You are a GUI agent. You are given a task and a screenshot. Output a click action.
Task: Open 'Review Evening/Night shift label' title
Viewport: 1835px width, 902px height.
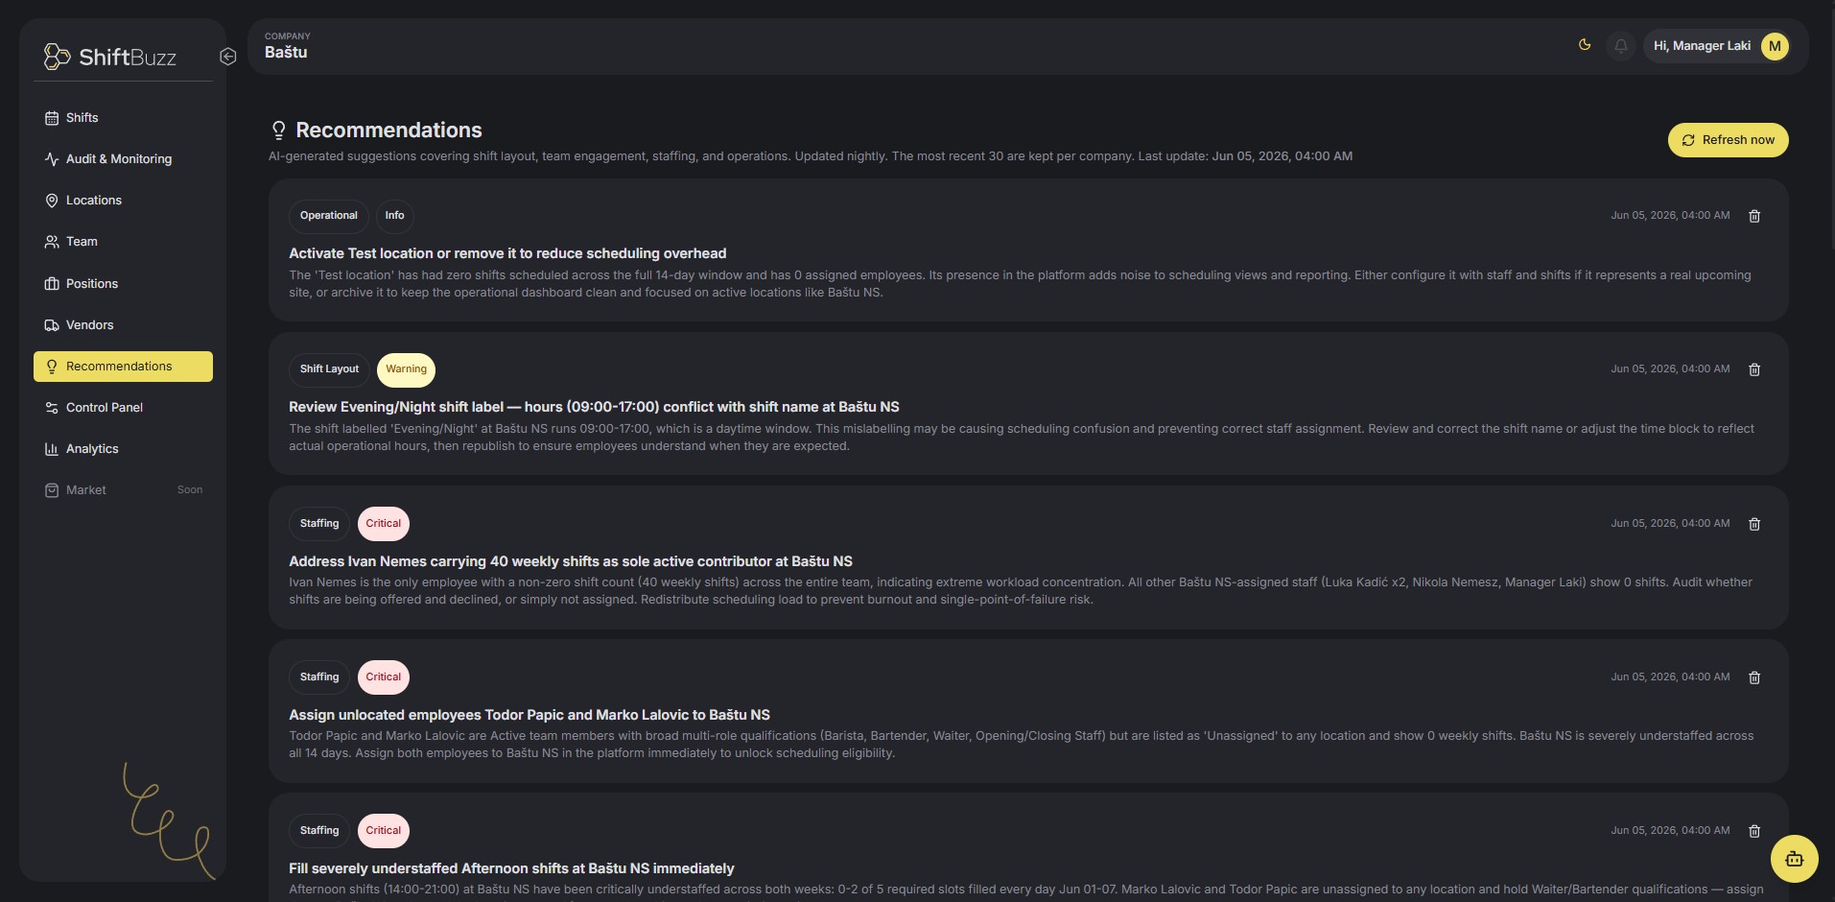tap(594, 407)
